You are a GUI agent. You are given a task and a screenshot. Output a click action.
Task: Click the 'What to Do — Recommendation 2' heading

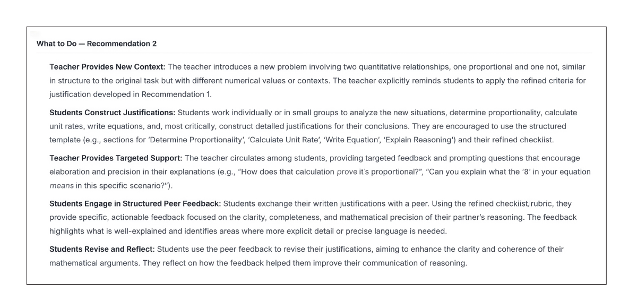(97, 44)
